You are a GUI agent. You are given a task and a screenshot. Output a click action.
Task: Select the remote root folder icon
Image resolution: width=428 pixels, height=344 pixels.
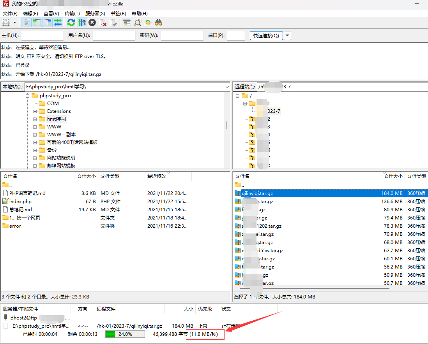[x=245, y=96]
